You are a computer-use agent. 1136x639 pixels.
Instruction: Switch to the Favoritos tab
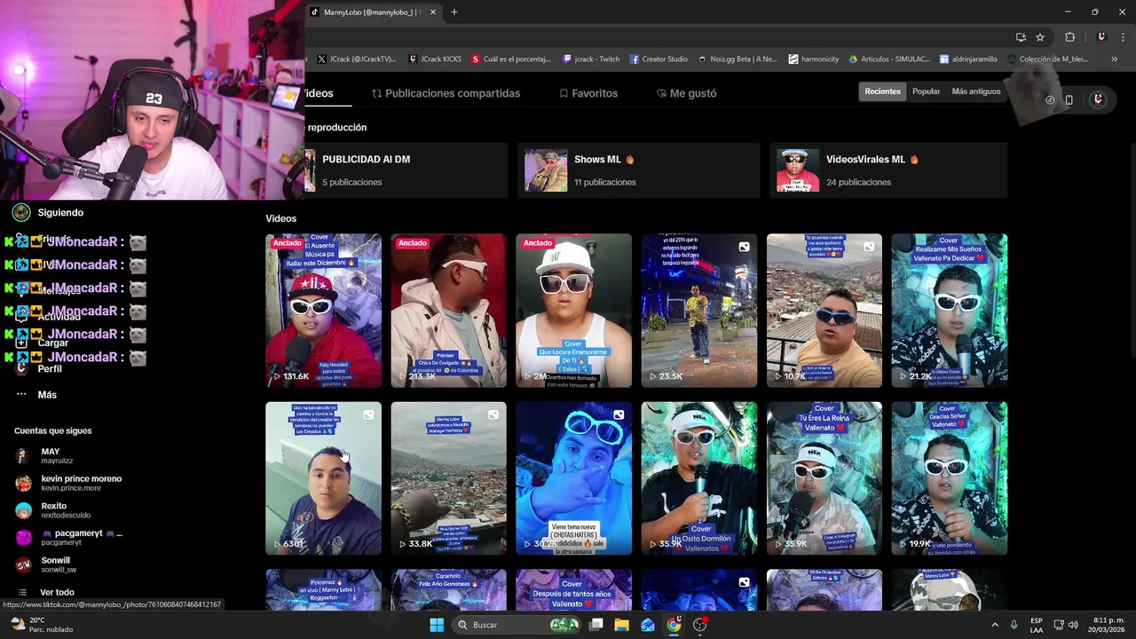coord(588,93)
